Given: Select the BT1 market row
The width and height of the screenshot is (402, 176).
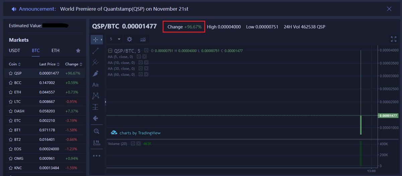Looking at the screenshot, I should (44, 130).
